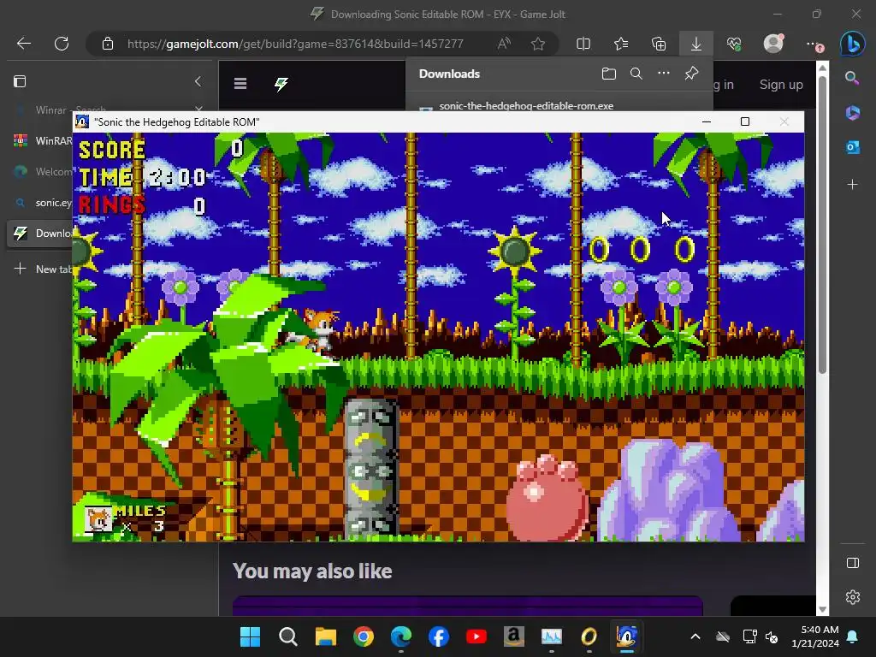This screenshot has height=657, width=876.
Task: Open the Windows Start menu
Action: point(250,636)
